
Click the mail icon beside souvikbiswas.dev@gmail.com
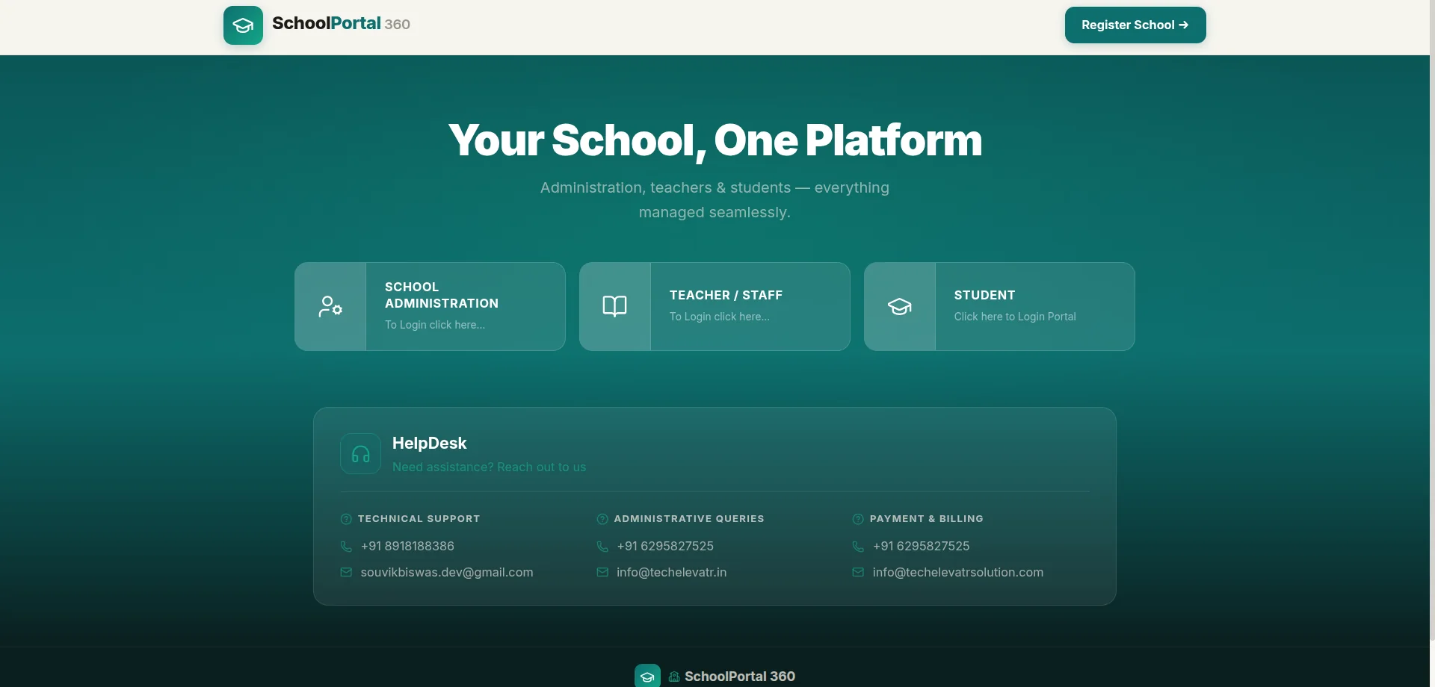(346, 573)
